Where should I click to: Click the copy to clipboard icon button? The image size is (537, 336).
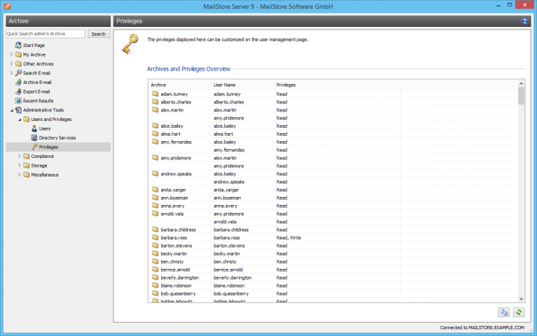(x=503, y=312)
